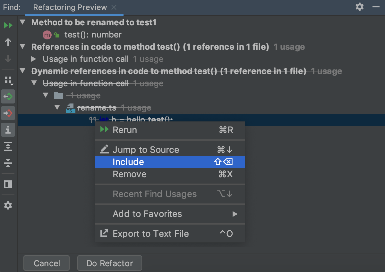Go to previous occurrence with up arrow
The height and width of the screenshot is (272, 385).
[x=8, y=42]
